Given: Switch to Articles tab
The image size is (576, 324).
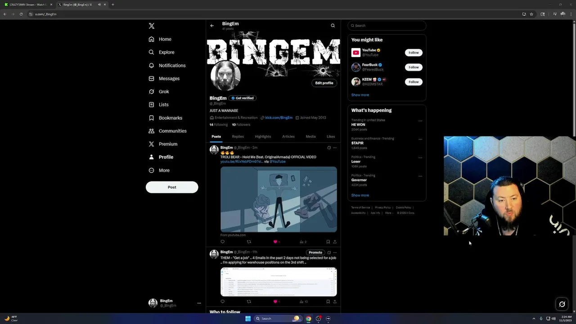Looking at the screenshot, I should 288,136.
